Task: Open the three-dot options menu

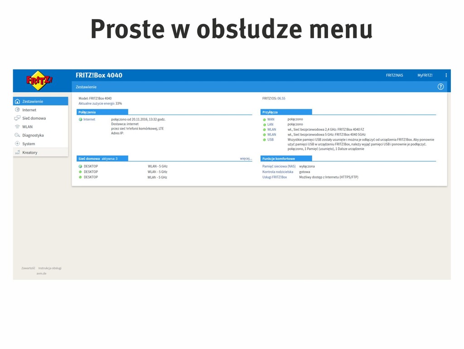Action: coord(446,75)
